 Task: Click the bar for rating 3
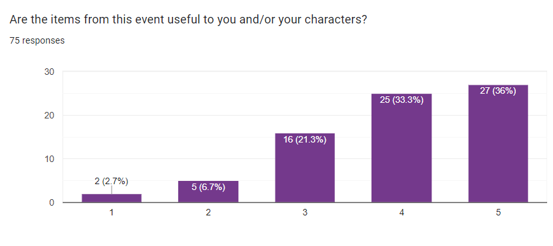pos(305,168)
